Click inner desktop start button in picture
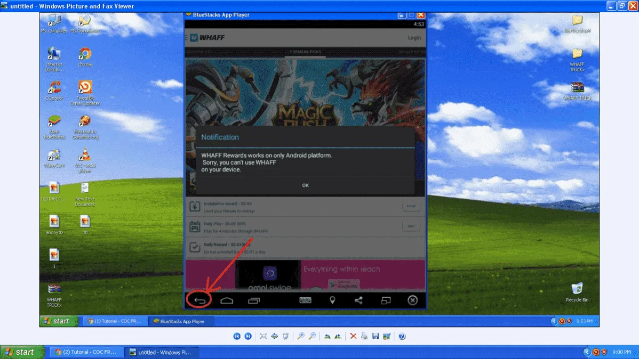Screen dimensions: 639x359 [x=59, y=321]
